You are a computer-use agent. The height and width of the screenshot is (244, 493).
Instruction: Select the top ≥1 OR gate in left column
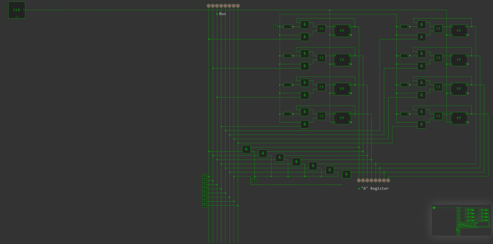click(321, 29)
